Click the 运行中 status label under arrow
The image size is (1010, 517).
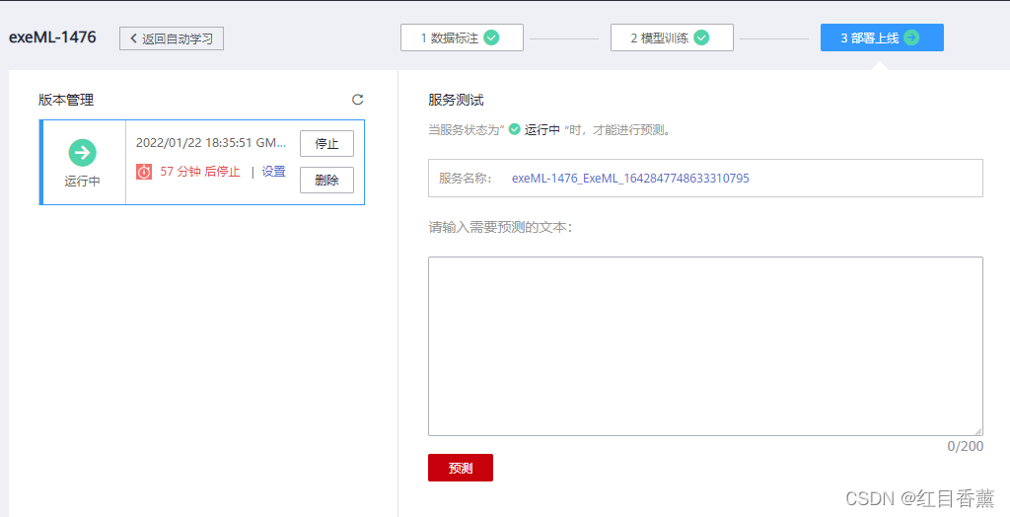[x=83, y=182]
